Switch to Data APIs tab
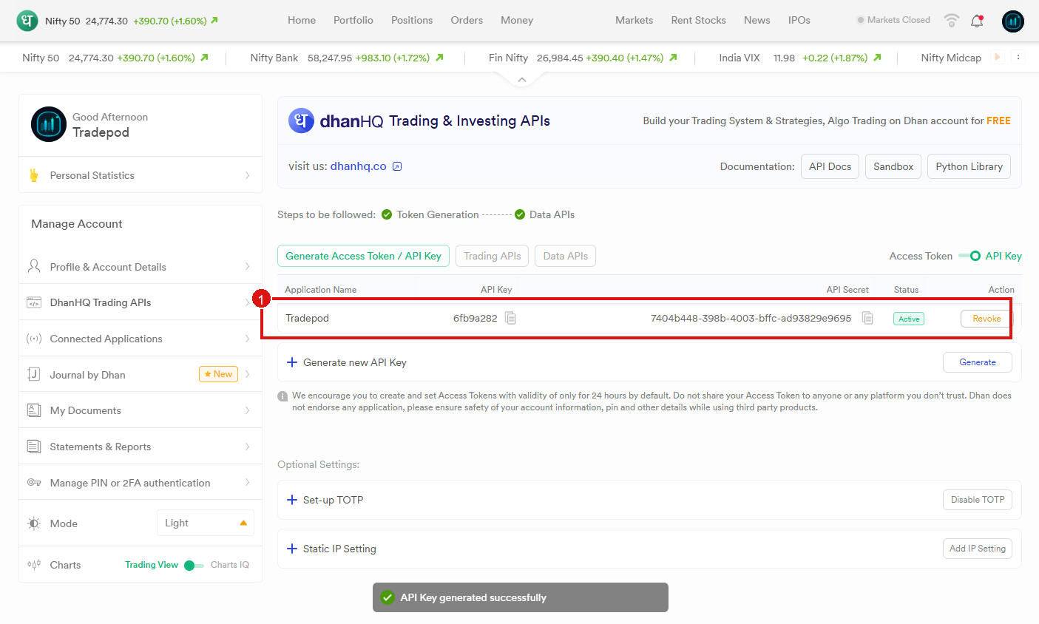The image size is (1039, 624). [x=566, y=256]
